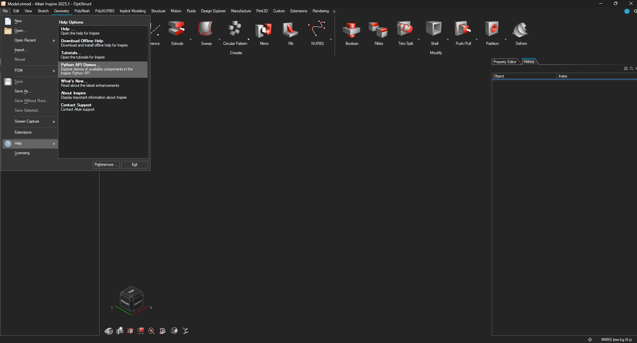Click the red-and-white bracket part view icon
This screenshot has height=343, width=637.
[x=162, y=331]
